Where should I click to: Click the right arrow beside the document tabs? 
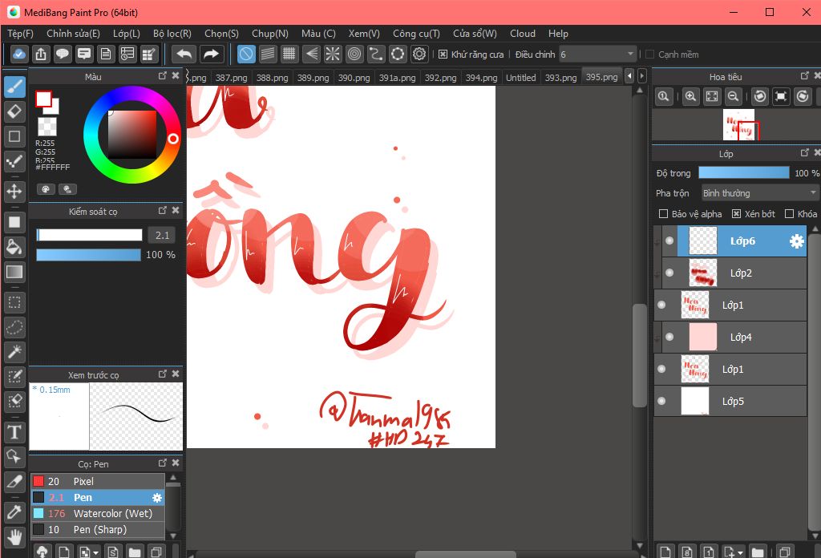pos(642,76)
